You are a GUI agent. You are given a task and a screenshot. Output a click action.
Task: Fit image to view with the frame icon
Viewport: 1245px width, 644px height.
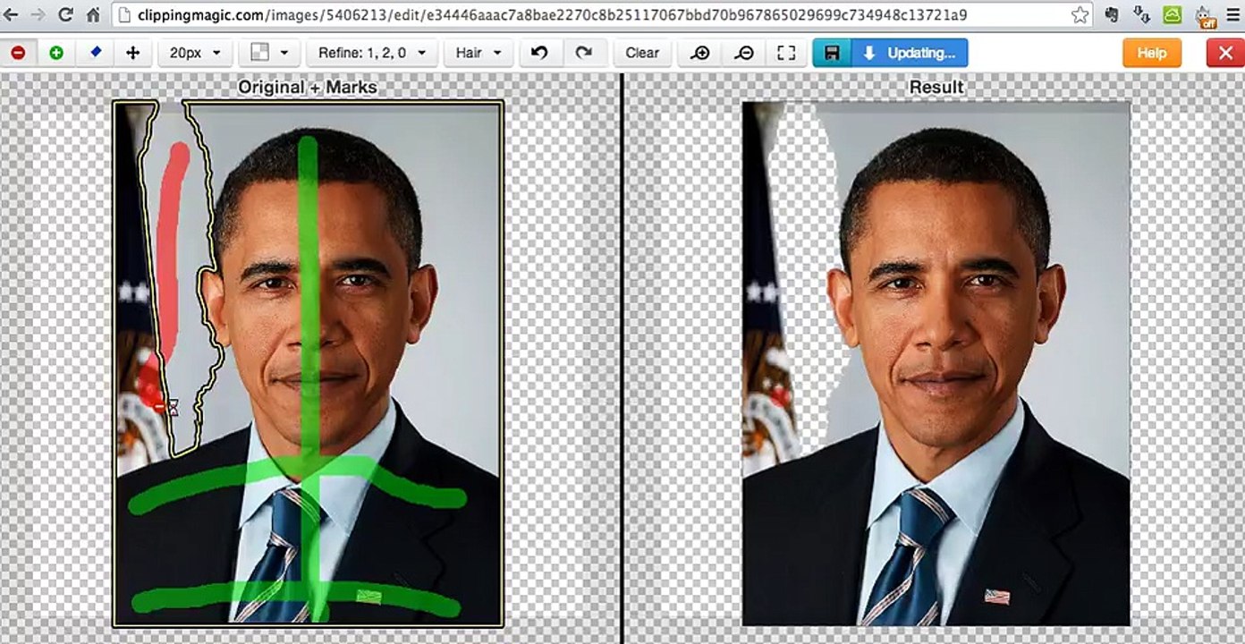[786, 53]
